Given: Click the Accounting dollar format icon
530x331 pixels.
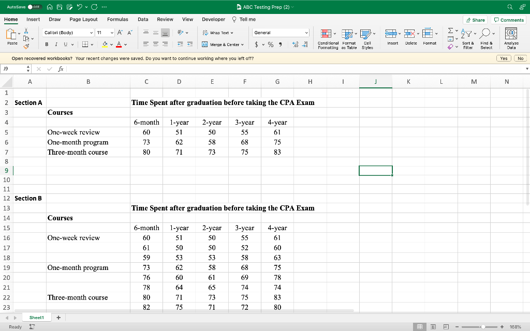Looking at the screenshot, I should pyautogui.click(x=256, y=44).
